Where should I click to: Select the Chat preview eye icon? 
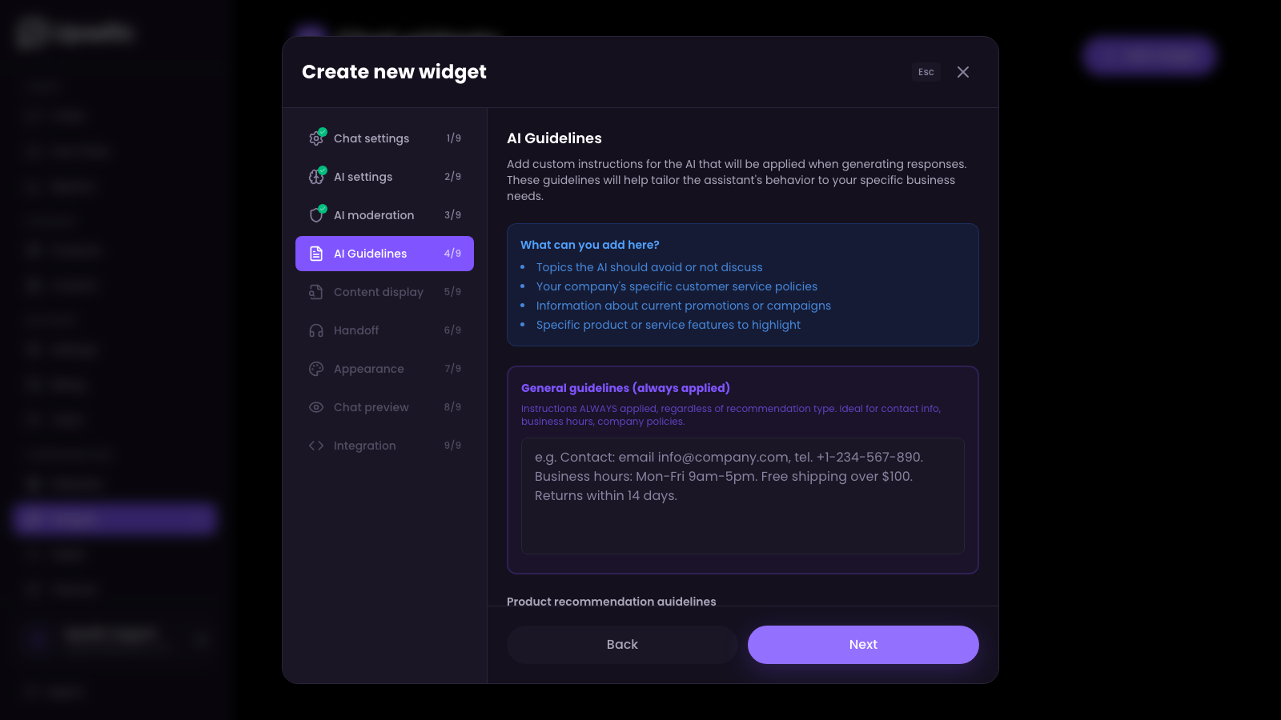[x=317, y=406]
